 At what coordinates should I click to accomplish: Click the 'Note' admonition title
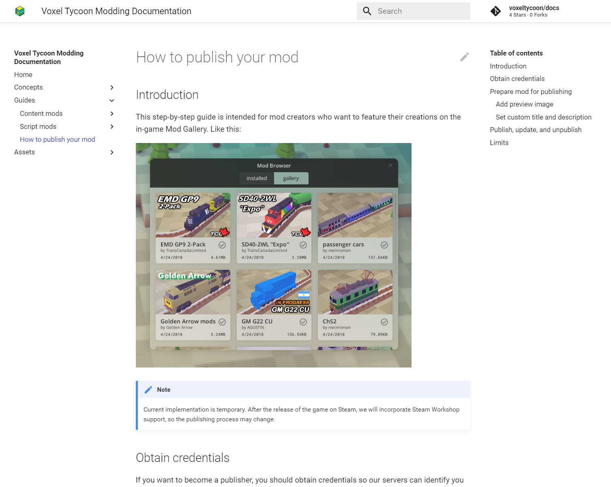point(164,390)
